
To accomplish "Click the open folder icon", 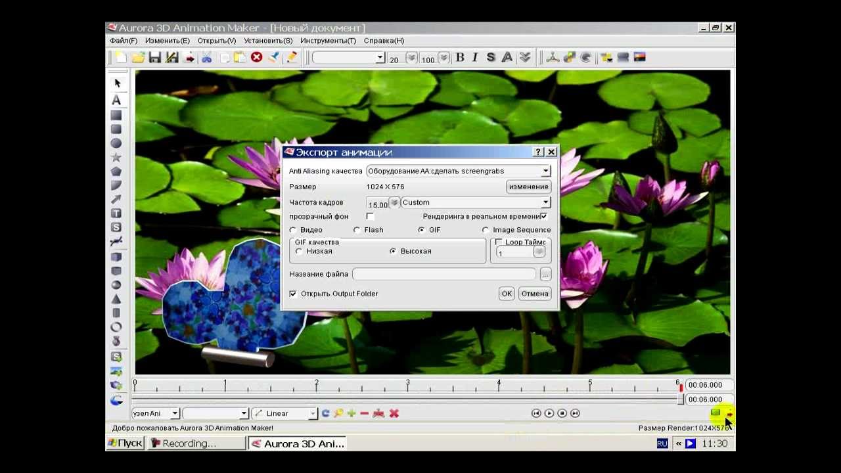I will click(138, 58).
